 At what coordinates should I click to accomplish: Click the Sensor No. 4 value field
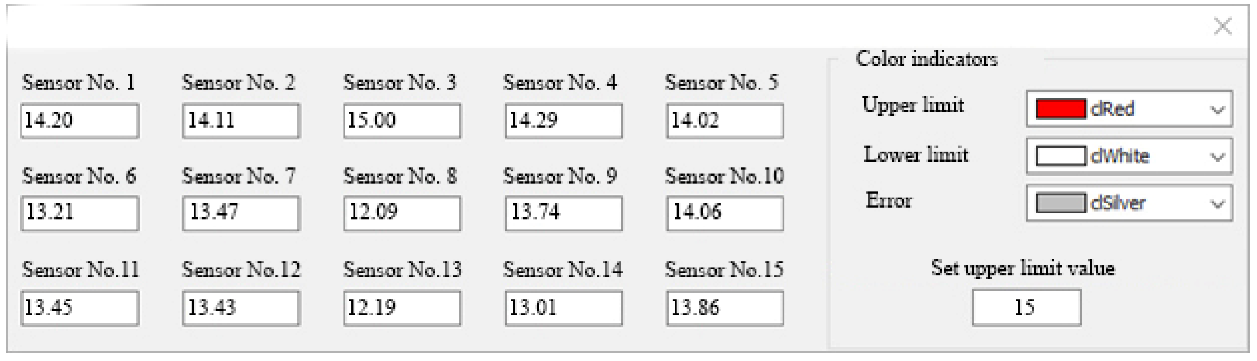564,120
